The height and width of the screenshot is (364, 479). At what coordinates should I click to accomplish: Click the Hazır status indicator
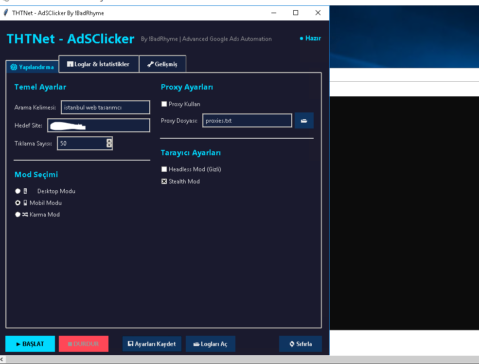(310, 38)
